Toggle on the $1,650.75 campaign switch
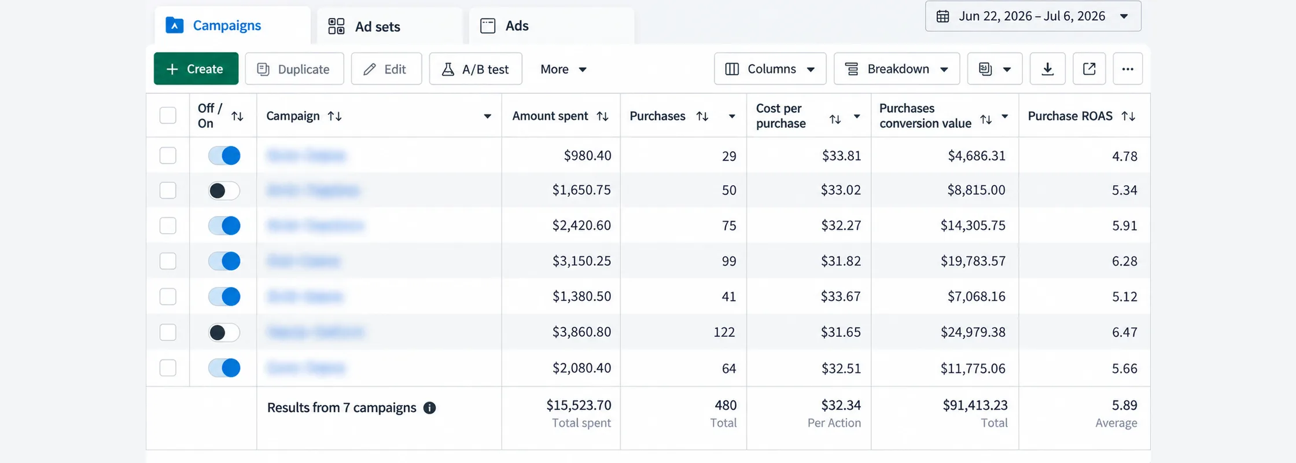This screenshot has width=1296, height=463. (x=224, y=190)
